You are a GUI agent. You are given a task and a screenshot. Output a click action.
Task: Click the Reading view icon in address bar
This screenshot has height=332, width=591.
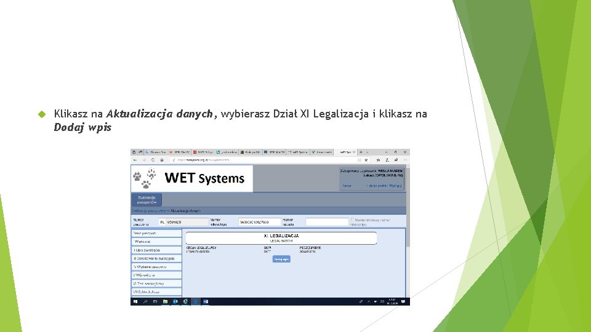[x=359, y=160]
